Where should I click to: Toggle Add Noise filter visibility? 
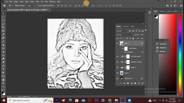coord(125,52)
